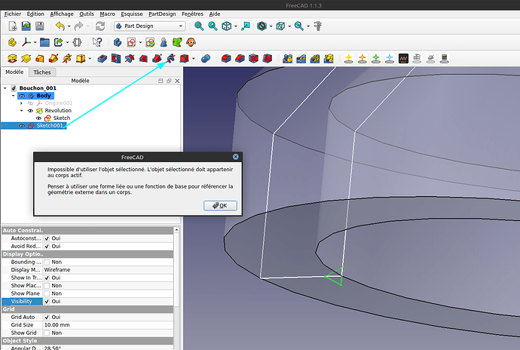Zoom to fit all objects
The image size is (520, 350).
199,26
